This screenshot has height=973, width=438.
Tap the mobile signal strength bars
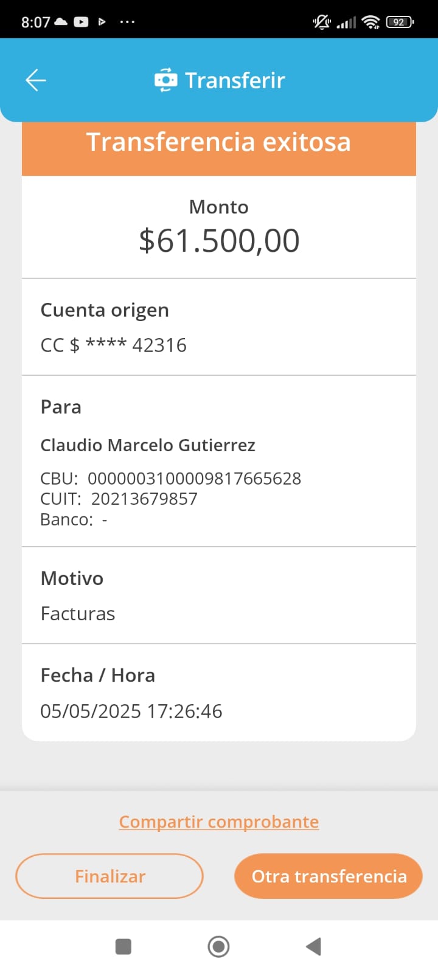346,23
